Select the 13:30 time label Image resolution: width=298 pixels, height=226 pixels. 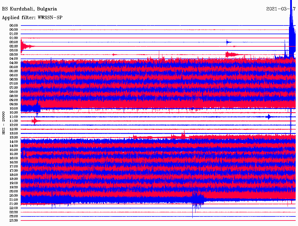coord(14,137)
